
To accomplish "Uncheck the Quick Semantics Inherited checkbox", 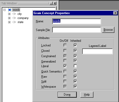I will pyautogui.click(x=75, y=71).
